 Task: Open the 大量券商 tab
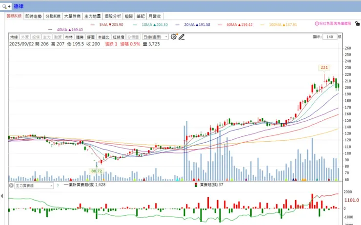pyautogui.click(x=72, y=17)
